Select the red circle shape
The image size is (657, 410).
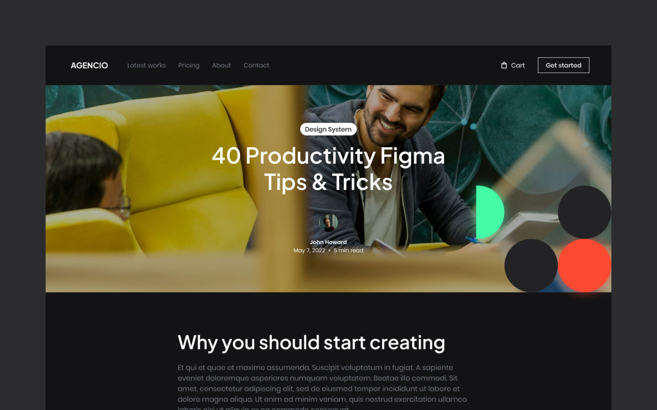pos(584,266)
